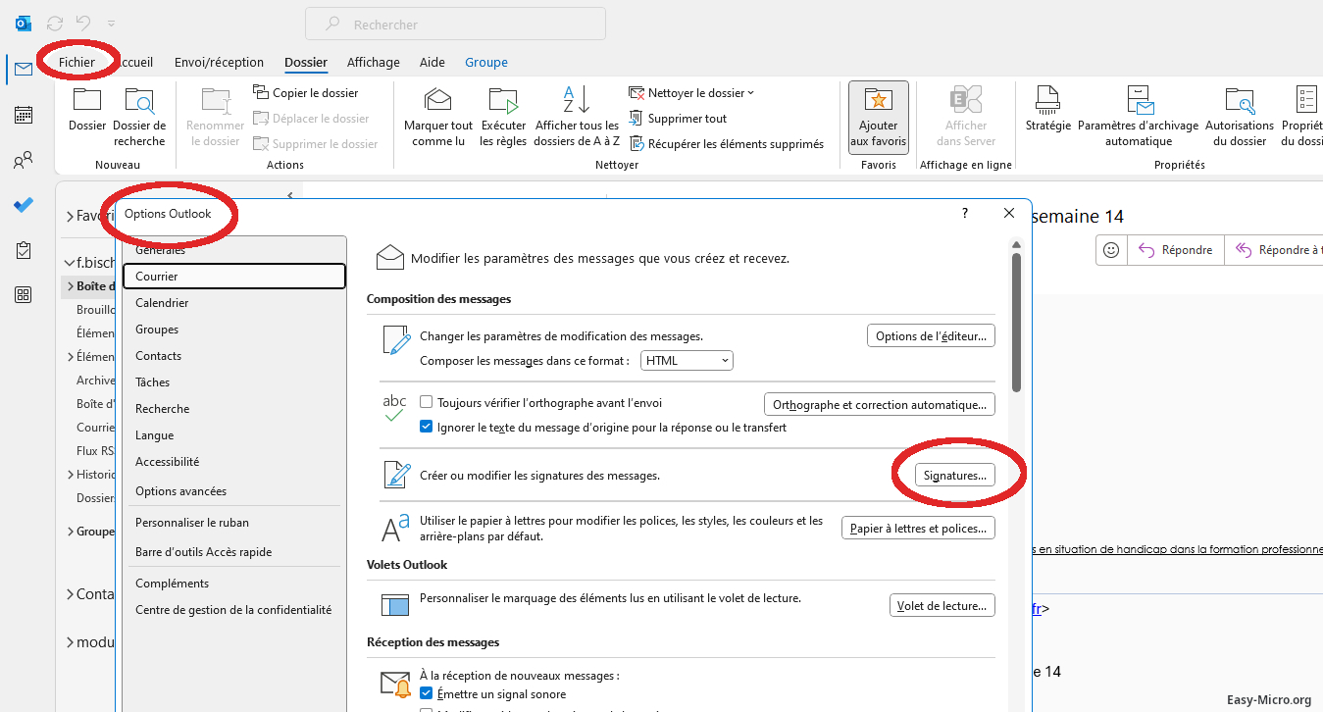Open the Calendar view in the sidebar
1323x712 pixels.
24,115
